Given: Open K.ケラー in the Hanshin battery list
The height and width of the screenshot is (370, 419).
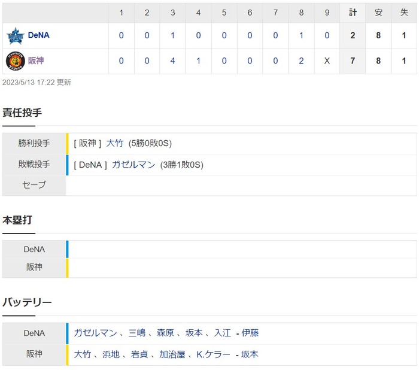Looking at the screenshot, I should [x=213, y=354].
